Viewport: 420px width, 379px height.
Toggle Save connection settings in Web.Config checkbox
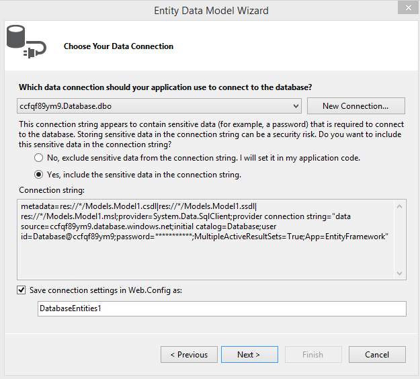(21, 290)
